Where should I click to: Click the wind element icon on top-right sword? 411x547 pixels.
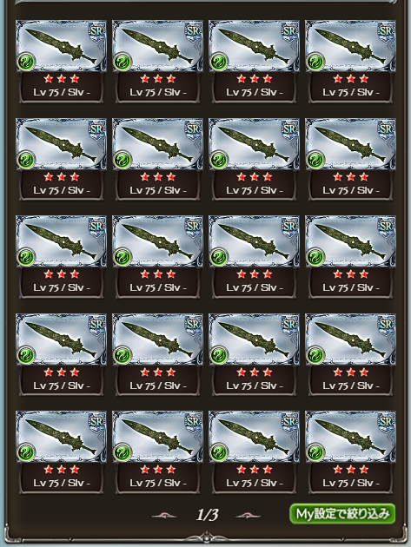click(315, 62)
